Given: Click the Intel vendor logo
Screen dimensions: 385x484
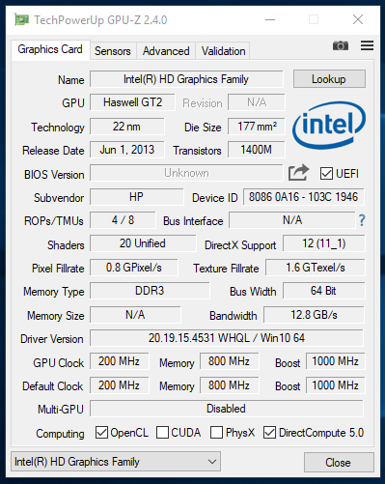Looking at the screenshot, I should [x=329, y=125].
